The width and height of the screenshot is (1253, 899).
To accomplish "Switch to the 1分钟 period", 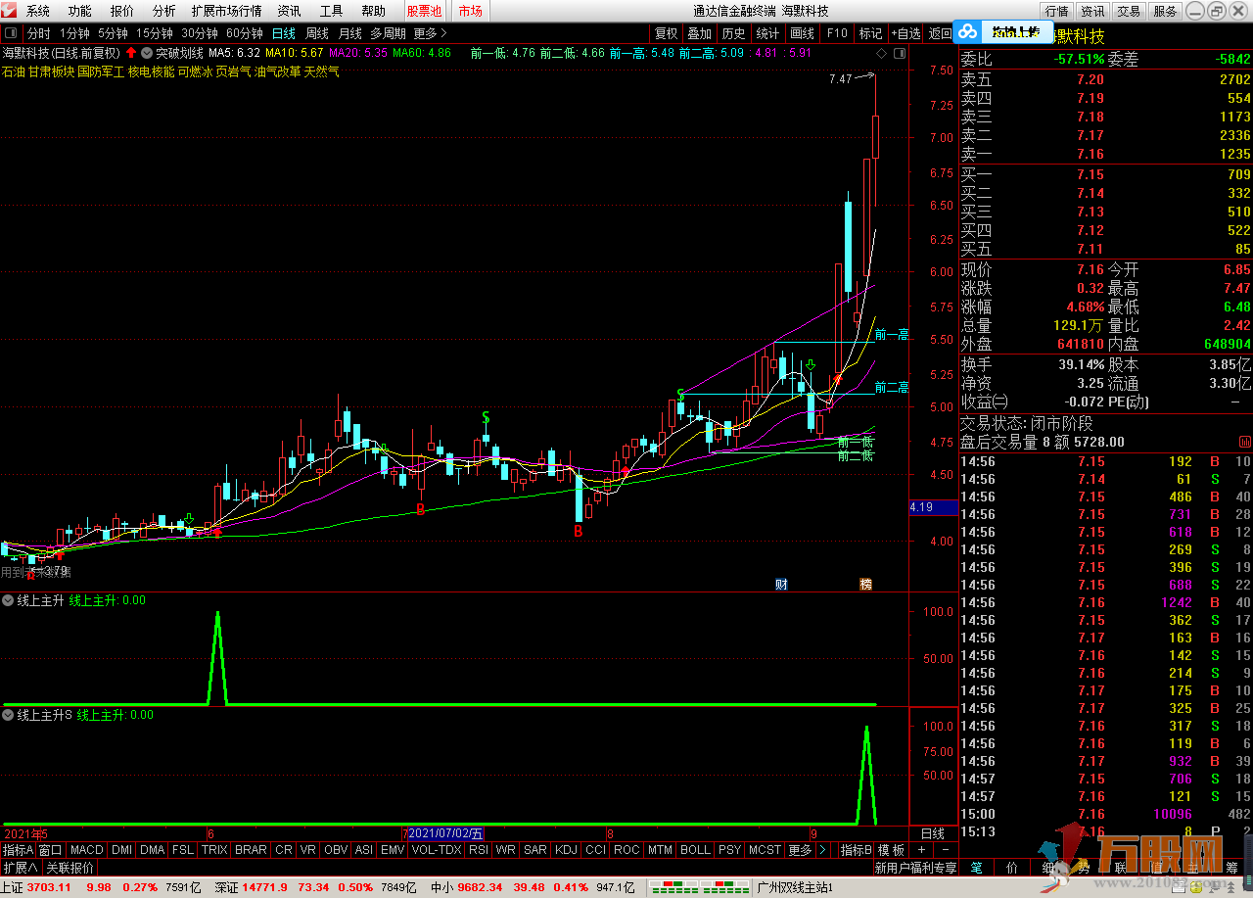I will pyautogui.click(x=74, y=33).
